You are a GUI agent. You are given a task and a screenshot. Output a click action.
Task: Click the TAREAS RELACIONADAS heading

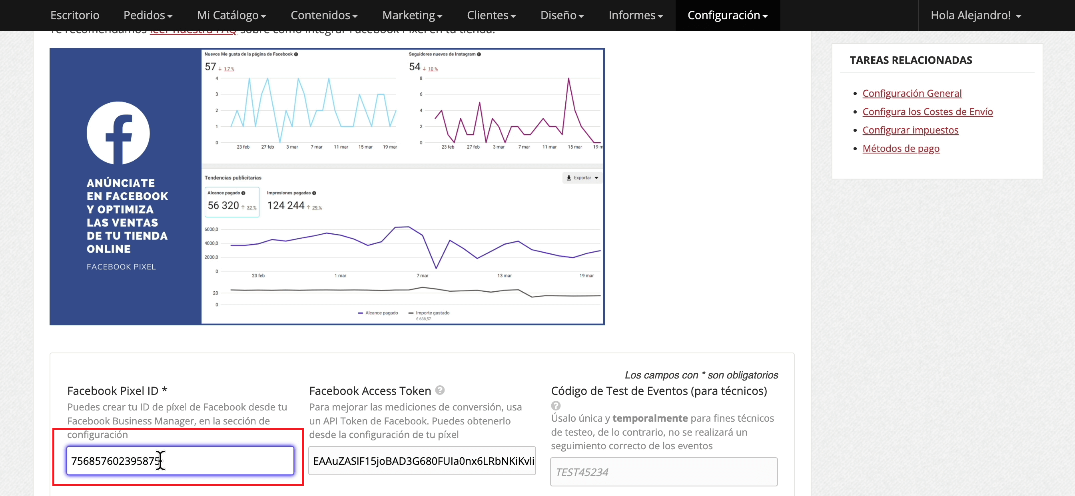pos(911,60)
